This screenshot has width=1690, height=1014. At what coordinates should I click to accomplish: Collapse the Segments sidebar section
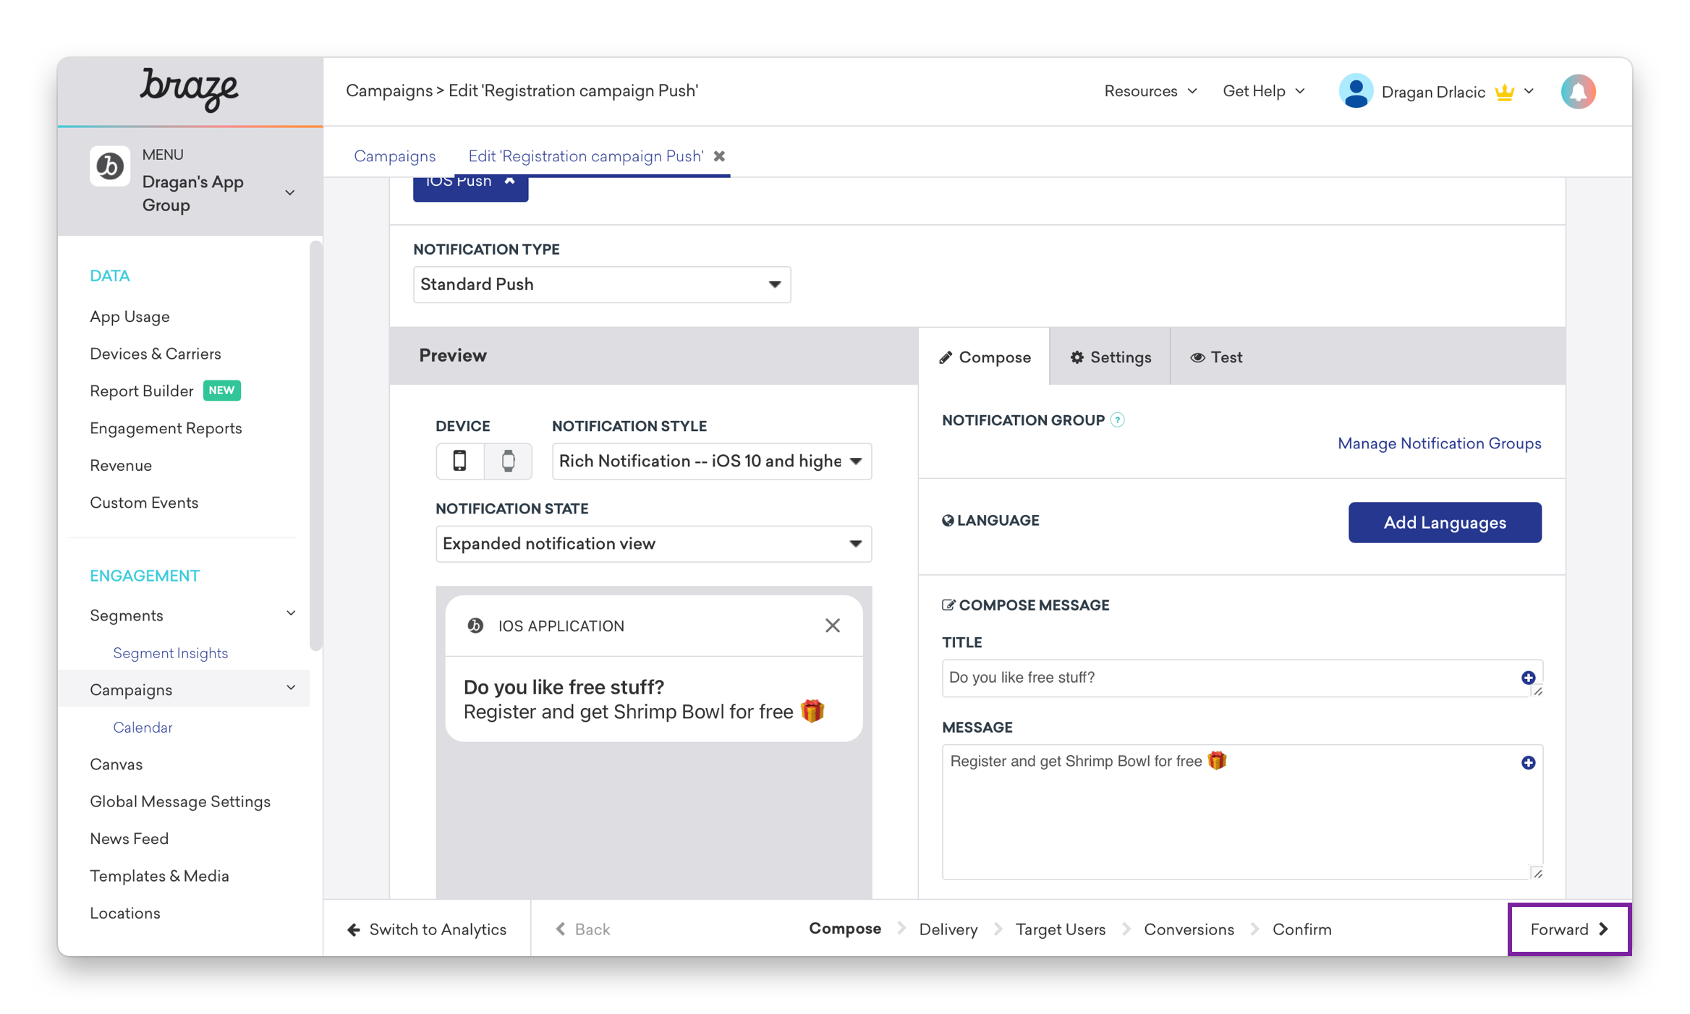291,614
